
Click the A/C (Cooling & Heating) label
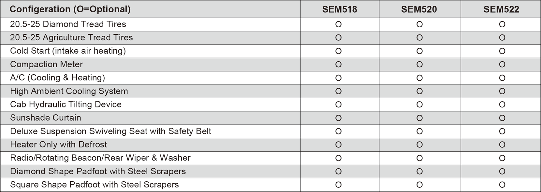pyautogui.click(x=57, y=78)
